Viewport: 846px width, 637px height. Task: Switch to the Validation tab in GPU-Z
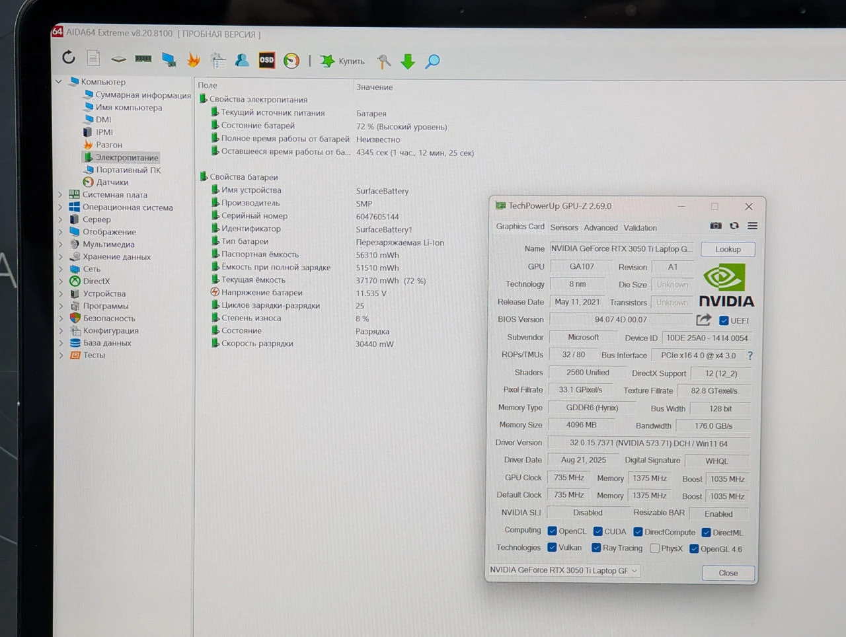point(640,228)
